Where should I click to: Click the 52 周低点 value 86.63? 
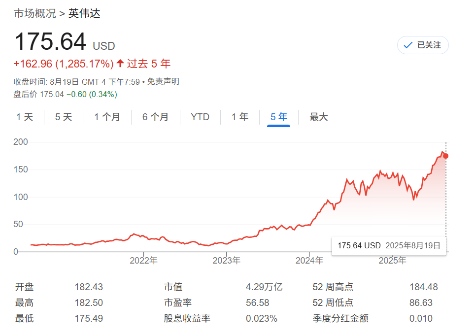(x=421, y=302)
